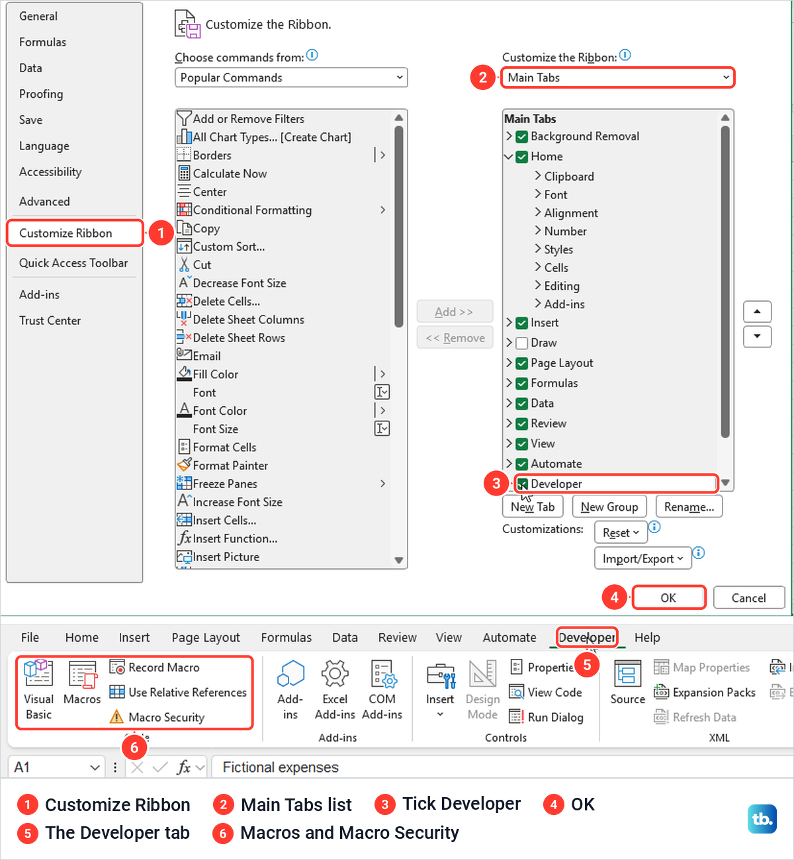Expand the Insert tab node
Screen dimensions: 794x860
point(509,323)
